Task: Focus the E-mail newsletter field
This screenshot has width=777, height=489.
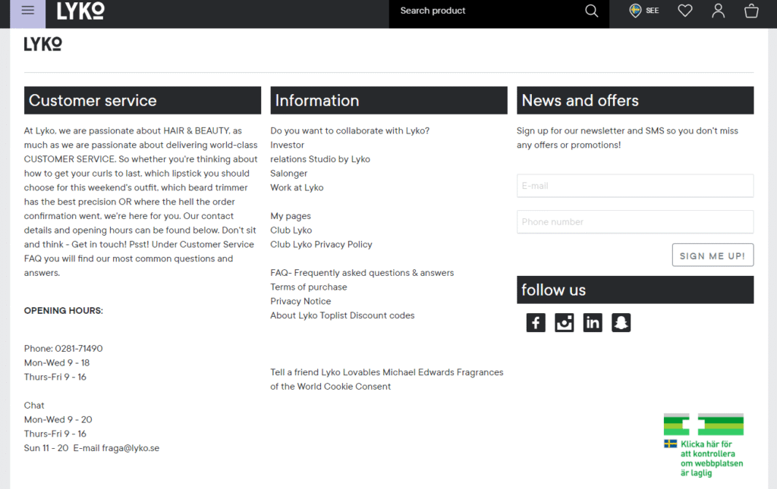Action: click(x=635, y=186)
